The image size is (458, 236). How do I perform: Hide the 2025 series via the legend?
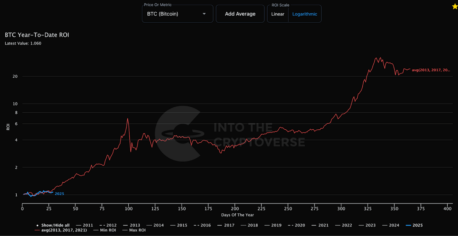(414, 225)
